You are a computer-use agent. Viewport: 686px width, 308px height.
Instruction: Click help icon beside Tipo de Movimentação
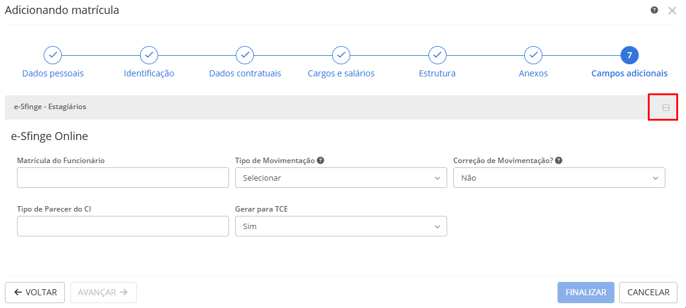click(321, 161)
